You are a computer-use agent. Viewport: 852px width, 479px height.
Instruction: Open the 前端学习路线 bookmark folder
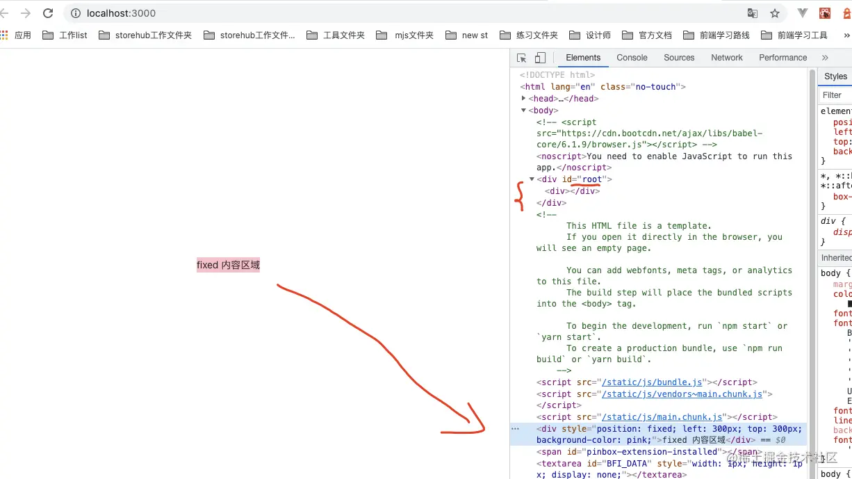pos(716,35)
